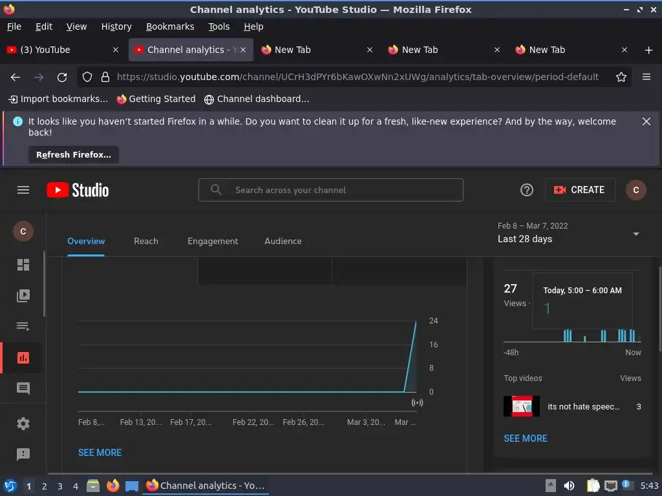
Task: Open the File menu
Action: point(14,26)
